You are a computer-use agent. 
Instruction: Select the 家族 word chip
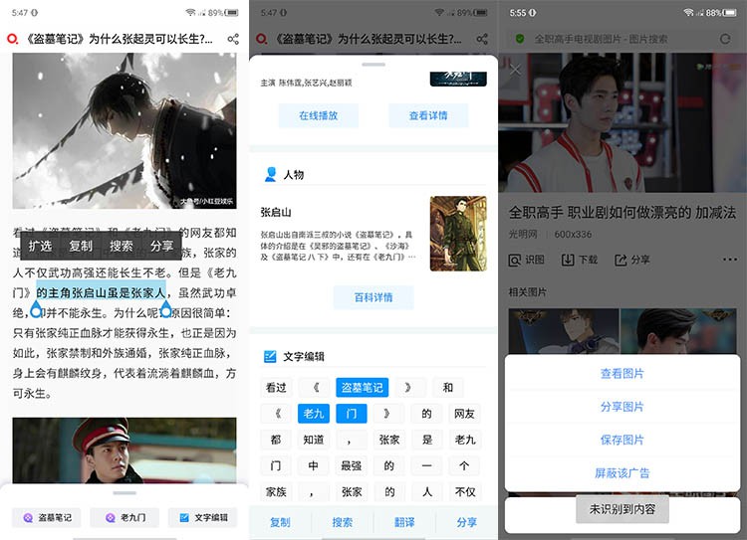click(276, 492)
